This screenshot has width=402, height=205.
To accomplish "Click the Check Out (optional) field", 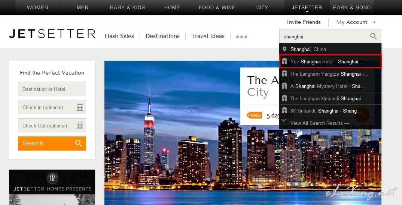I will point(52,125).
